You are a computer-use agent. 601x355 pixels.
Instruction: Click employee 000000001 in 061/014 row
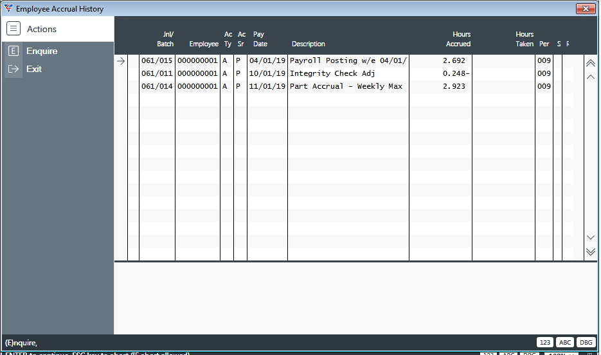(197, 86)
